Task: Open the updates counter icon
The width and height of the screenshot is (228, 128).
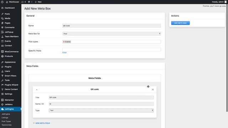Action: coord(22,2)
